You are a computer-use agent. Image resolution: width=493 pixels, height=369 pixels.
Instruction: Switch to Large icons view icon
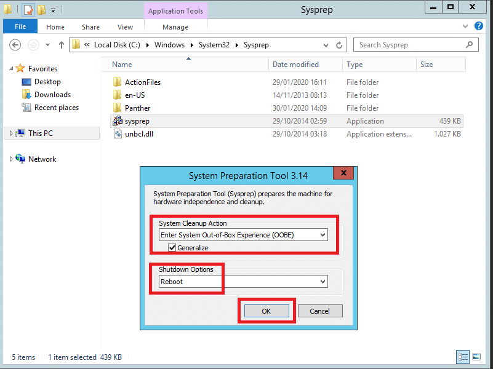476,357
